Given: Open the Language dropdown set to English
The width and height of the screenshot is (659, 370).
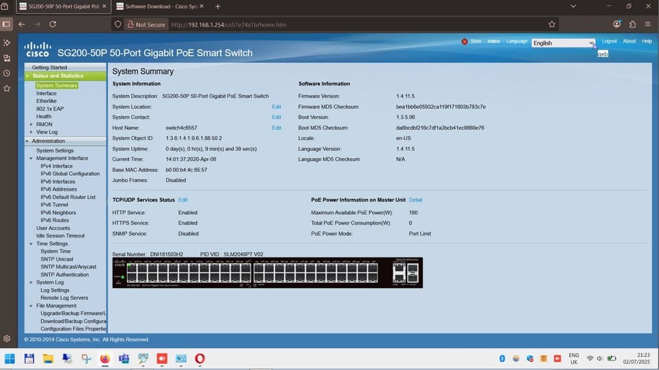Looking at the screenshot, I should pyautogui.click(x=563, y=43).
